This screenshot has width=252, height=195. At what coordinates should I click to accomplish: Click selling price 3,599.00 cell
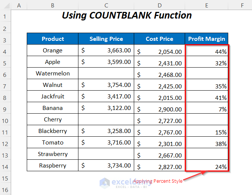(106, 62)
